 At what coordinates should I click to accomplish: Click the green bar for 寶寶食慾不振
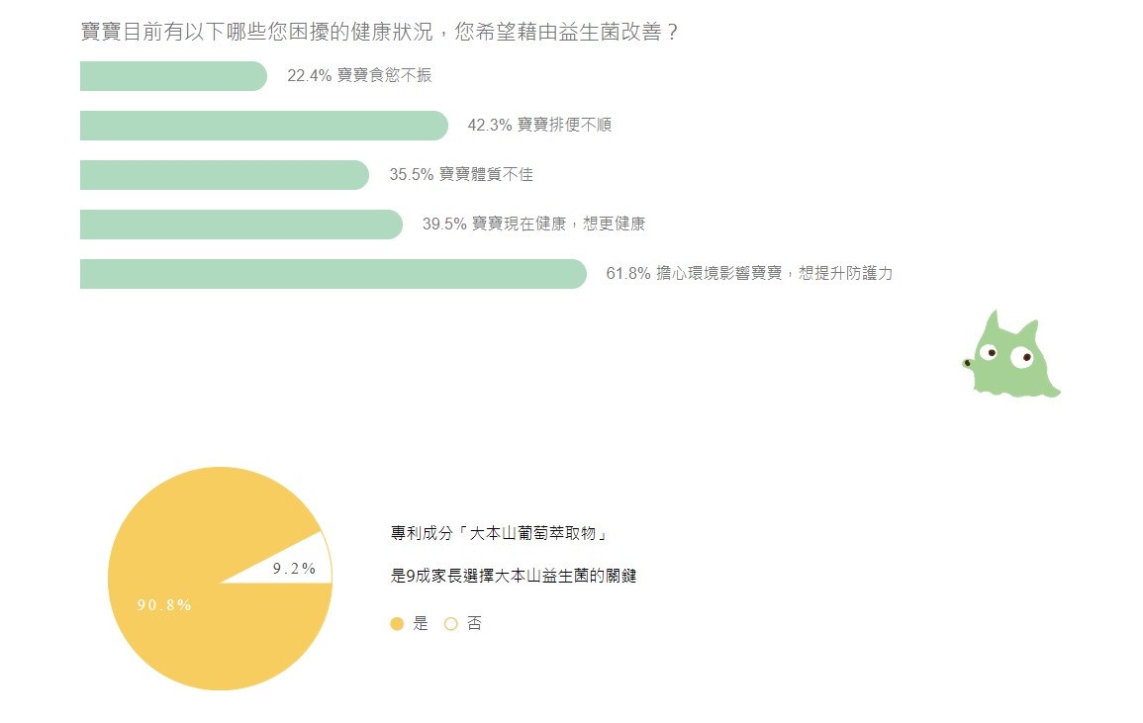pos(172,76)
